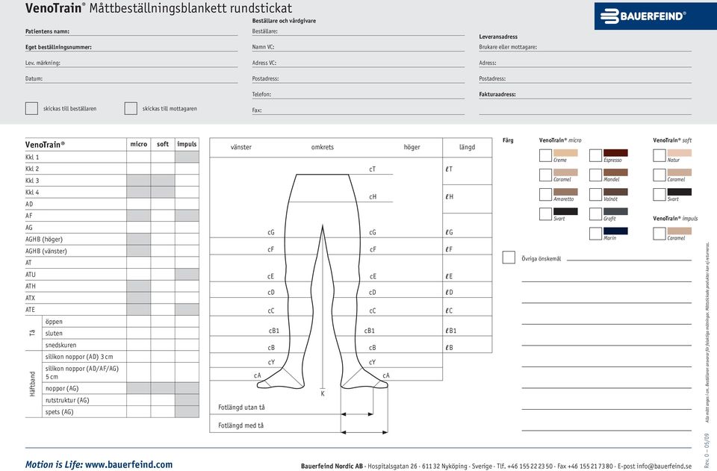Tick the micro Caramel checkbox
The height and width of the screenshot is (471, 717).
[545, 175]
